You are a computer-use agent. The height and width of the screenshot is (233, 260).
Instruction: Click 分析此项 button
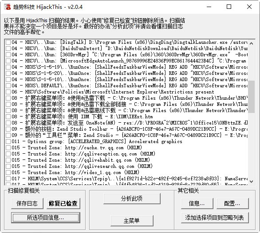pyautogui.click(x=132, y=198)
